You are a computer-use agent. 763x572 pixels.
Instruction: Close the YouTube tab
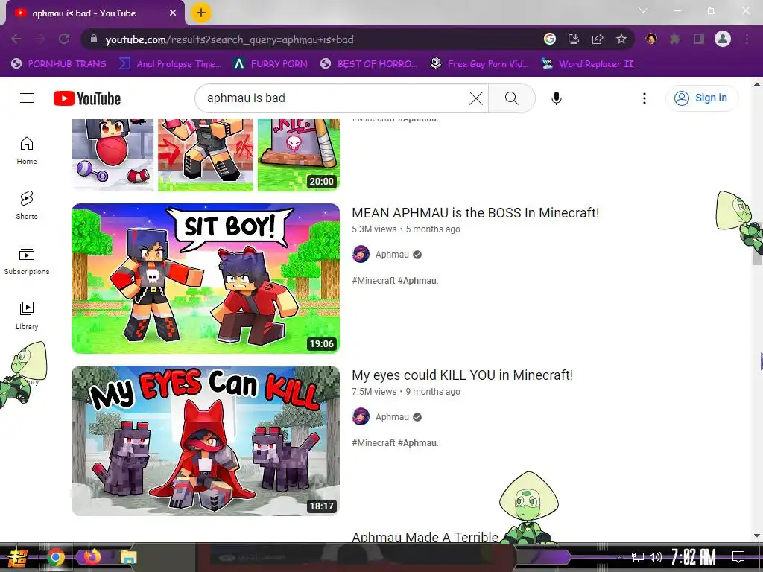pos(173,13)
